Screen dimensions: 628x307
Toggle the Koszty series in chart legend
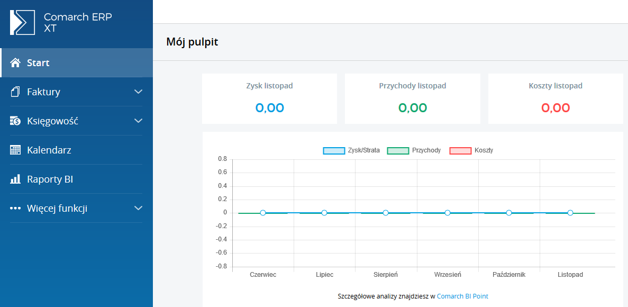coord(471,151)
